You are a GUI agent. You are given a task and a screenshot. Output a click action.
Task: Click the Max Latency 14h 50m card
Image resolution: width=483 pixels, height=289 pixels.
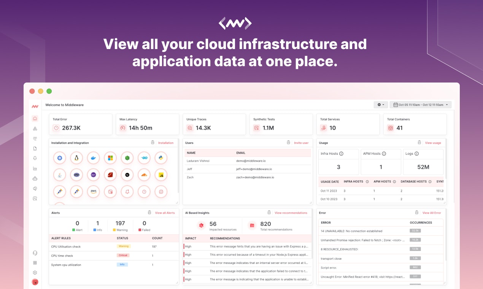[x=148, y=124]
